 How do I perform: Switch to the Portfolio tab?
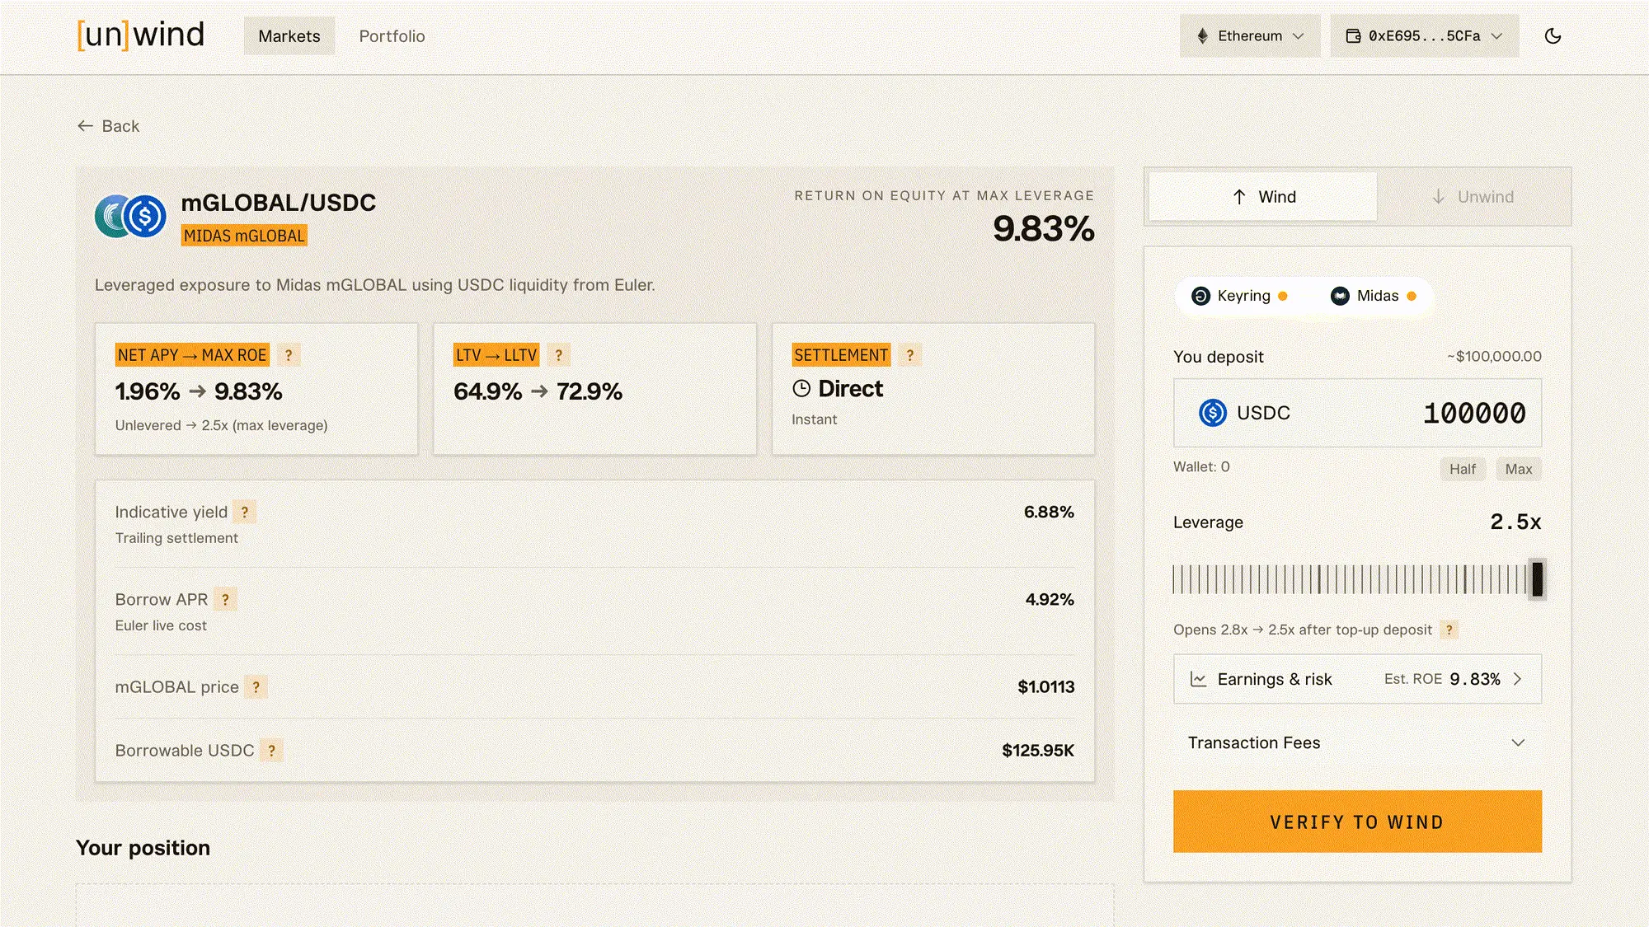click(392, 35)
